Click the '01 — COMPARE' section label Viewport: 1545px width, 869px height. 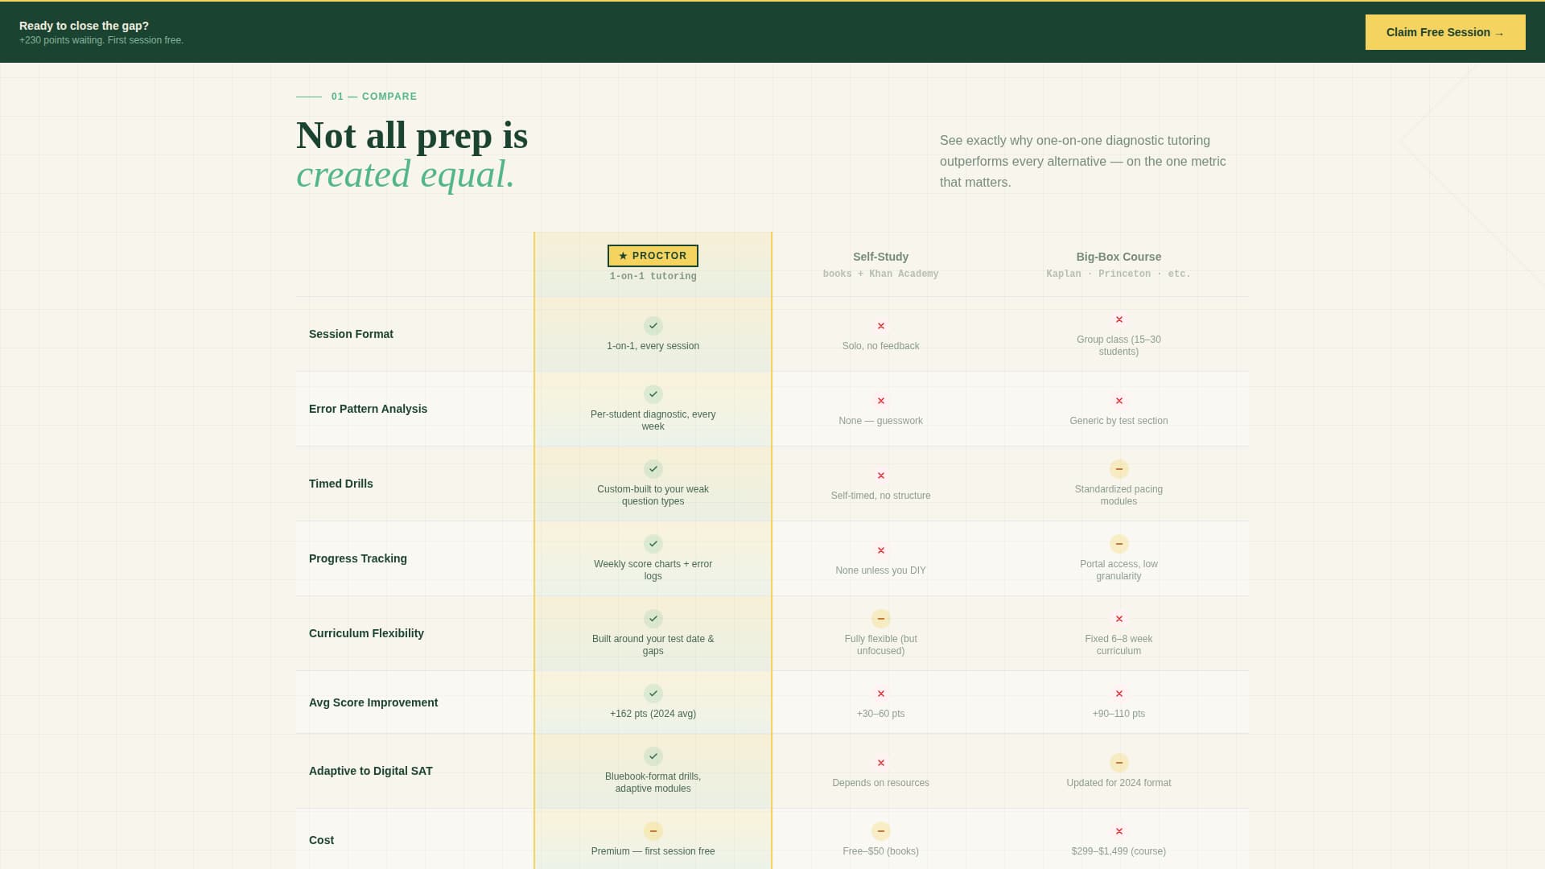pyautogui.click(x=374, y=97)
